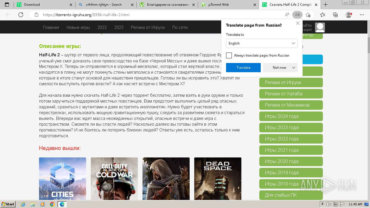Viewport: 370px width, 208px height.
Task: Open the tab actions menu icon
Action: pyautogui.click(x=7, y=5)
